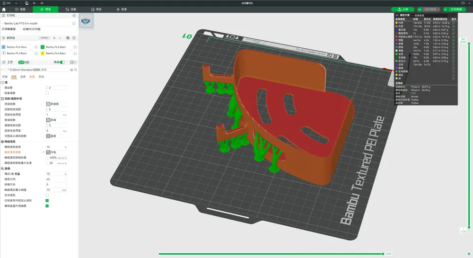Viewport: 473px width, 258px height.
Task: Open printer settings gear in the printer section
Action: click(x=74, y=16)
